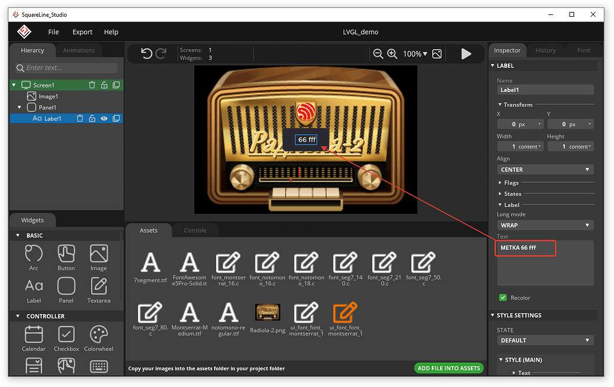Open the Align dropdown showing CENTER
The image size is (614, 387).
[x=544, y=170]
